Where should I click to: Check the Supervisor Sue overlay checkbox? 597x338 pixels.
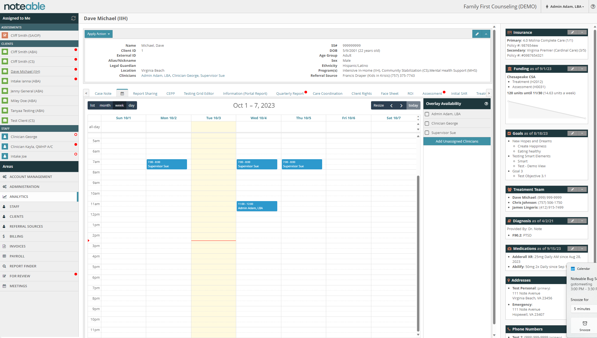[427, 132]
